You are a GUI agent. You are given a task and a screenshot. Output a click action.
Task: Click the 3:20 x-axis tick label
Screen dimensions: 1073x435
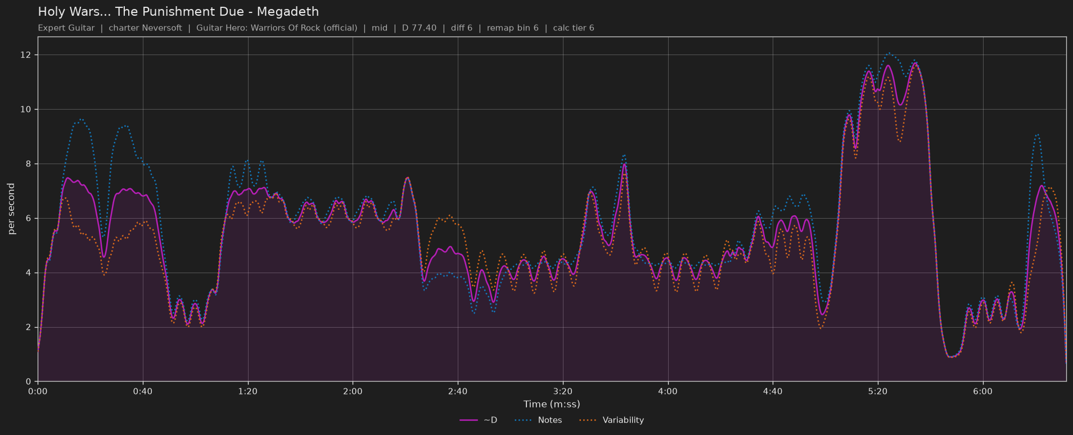tap(563, 391)
